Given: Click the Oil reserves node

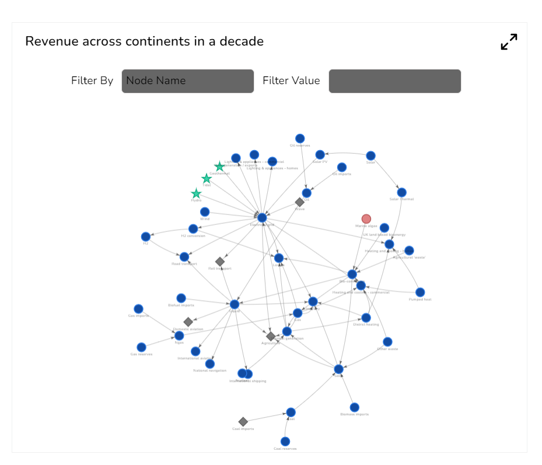Looking at the screenshot, I should [299, 138].
